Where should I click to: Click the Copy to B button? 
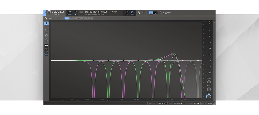tap(165, 13)
